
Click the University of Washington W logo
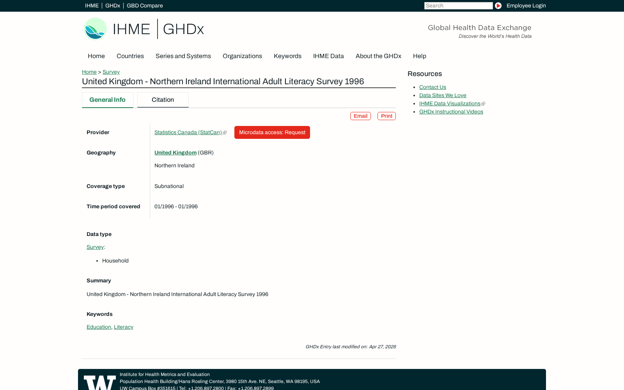tap(100, 383)
